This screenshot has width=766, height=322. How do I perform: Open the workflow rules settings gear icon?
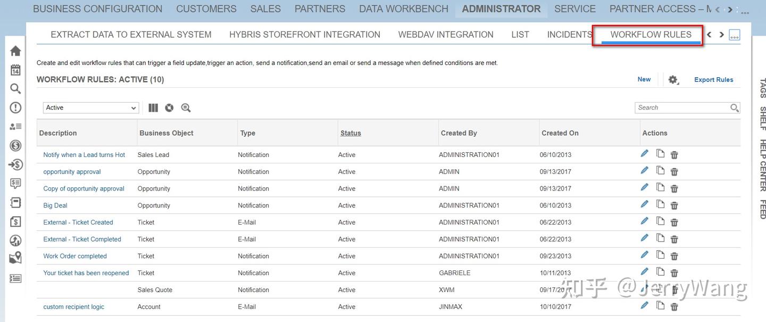pyautogui.click(x=673, y=79)
